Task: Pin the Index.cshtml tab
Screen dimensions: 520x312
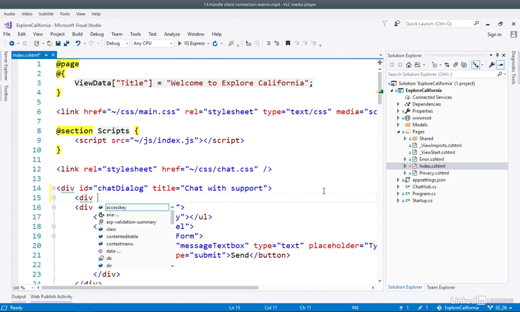Action: [x=46, y=55]
